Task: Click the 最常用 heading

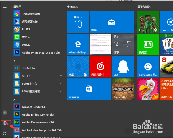Action: point(17,7)
